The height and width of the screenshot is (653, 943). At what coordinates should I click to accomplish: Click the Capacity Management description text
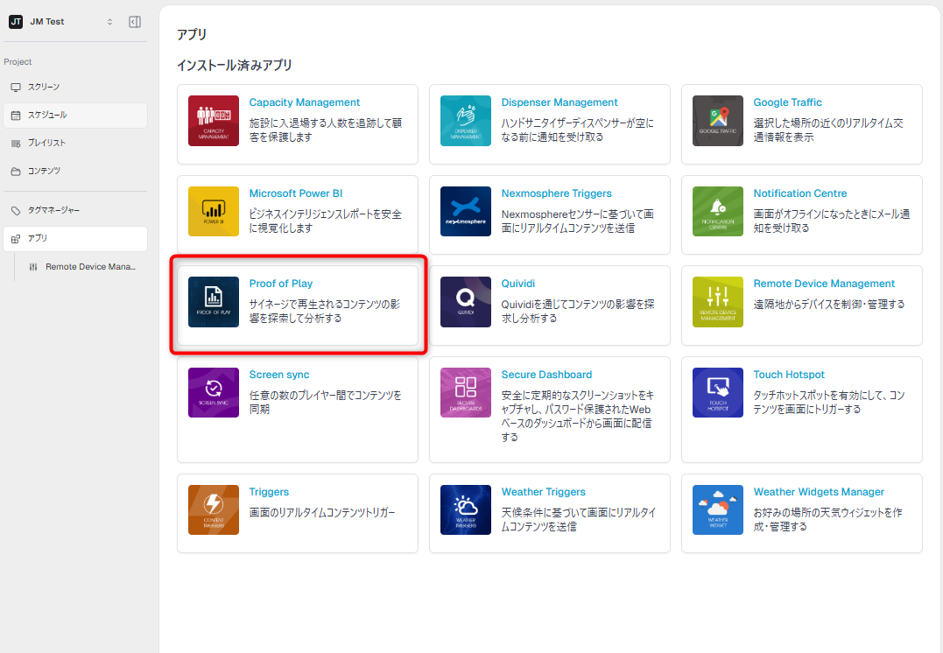pyautogui.click(x=326, y=130)
